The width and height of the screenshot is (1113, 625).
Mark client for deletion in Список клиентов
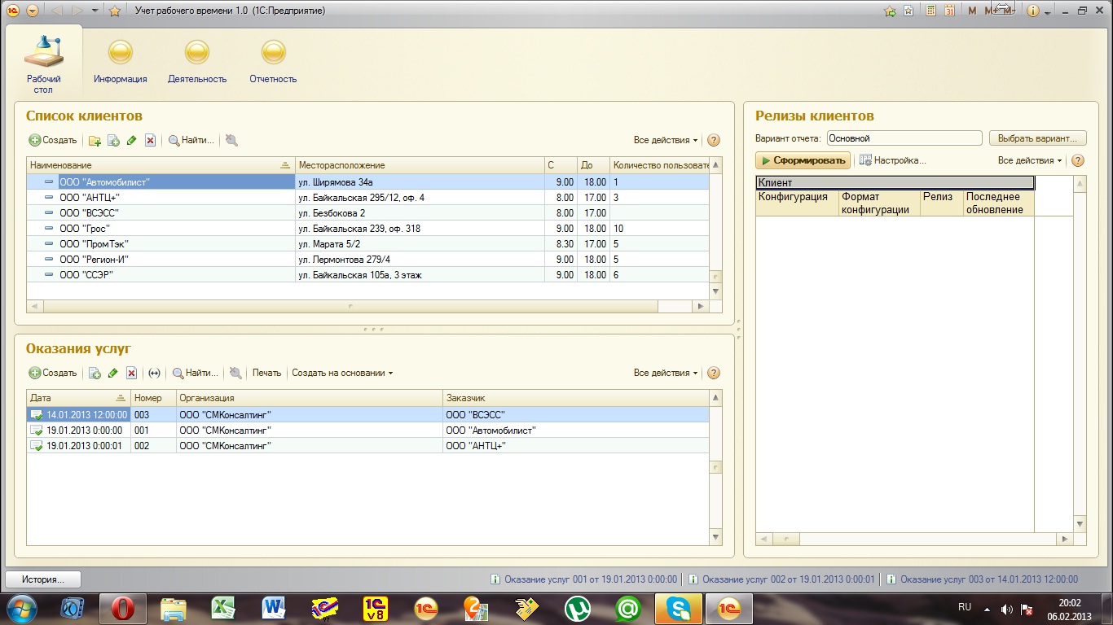pos(150,140)
